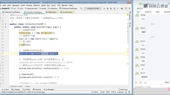This screenshot has width=170, height=95.
Task: Click the insert image icon in chat
Action: (141, 82)
